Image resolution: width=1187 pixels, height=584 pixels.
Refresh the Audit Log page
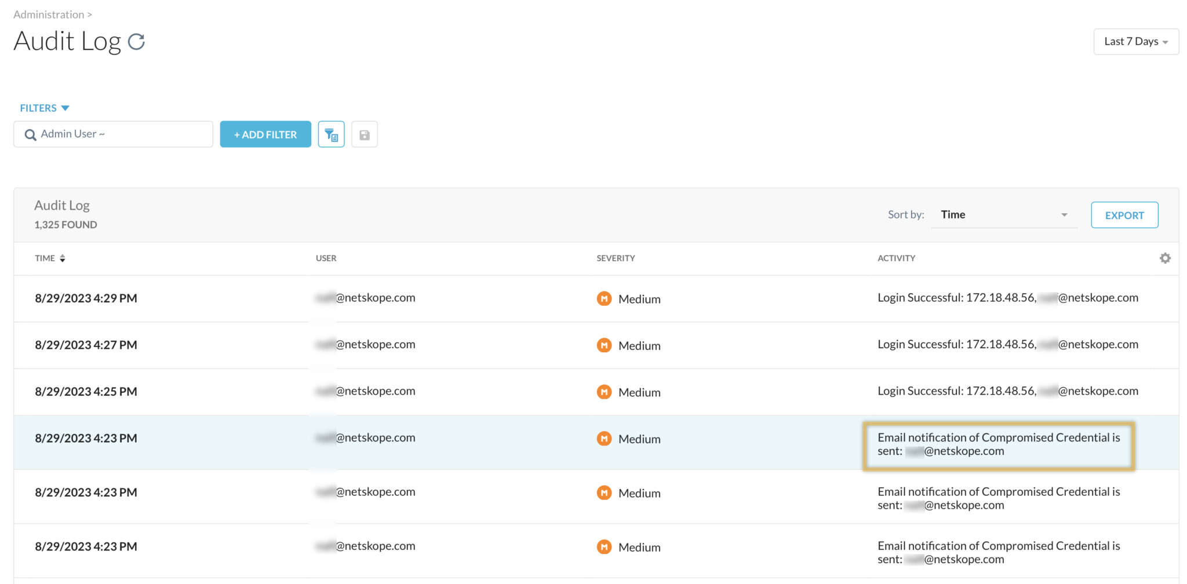coord(137,41)
